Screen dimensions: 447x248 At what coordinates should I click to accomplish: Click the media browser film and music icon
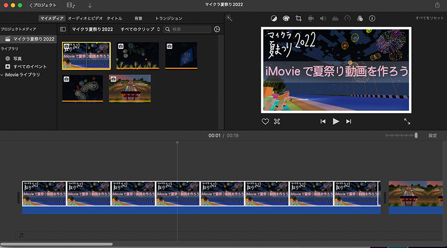(x=71, y=5)
